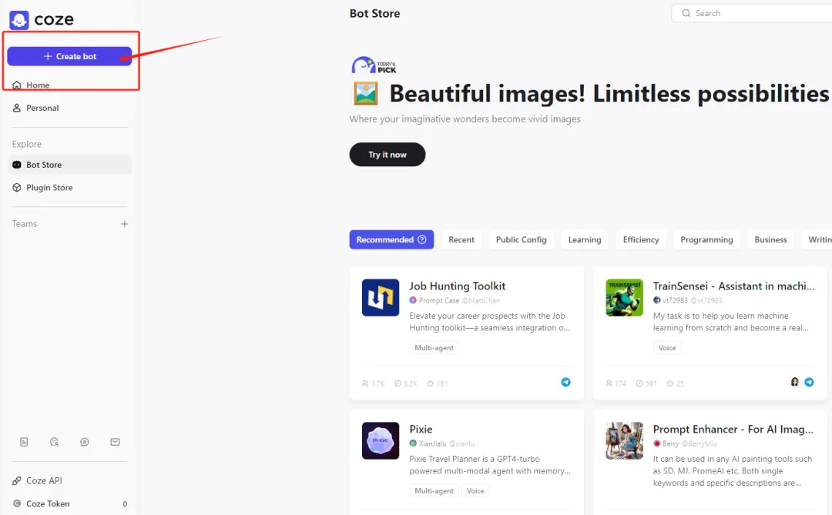The image size is (832, 515).
Task: Click the Telegram icon on TrainSensei card
Action: click(x=809, y=382)
